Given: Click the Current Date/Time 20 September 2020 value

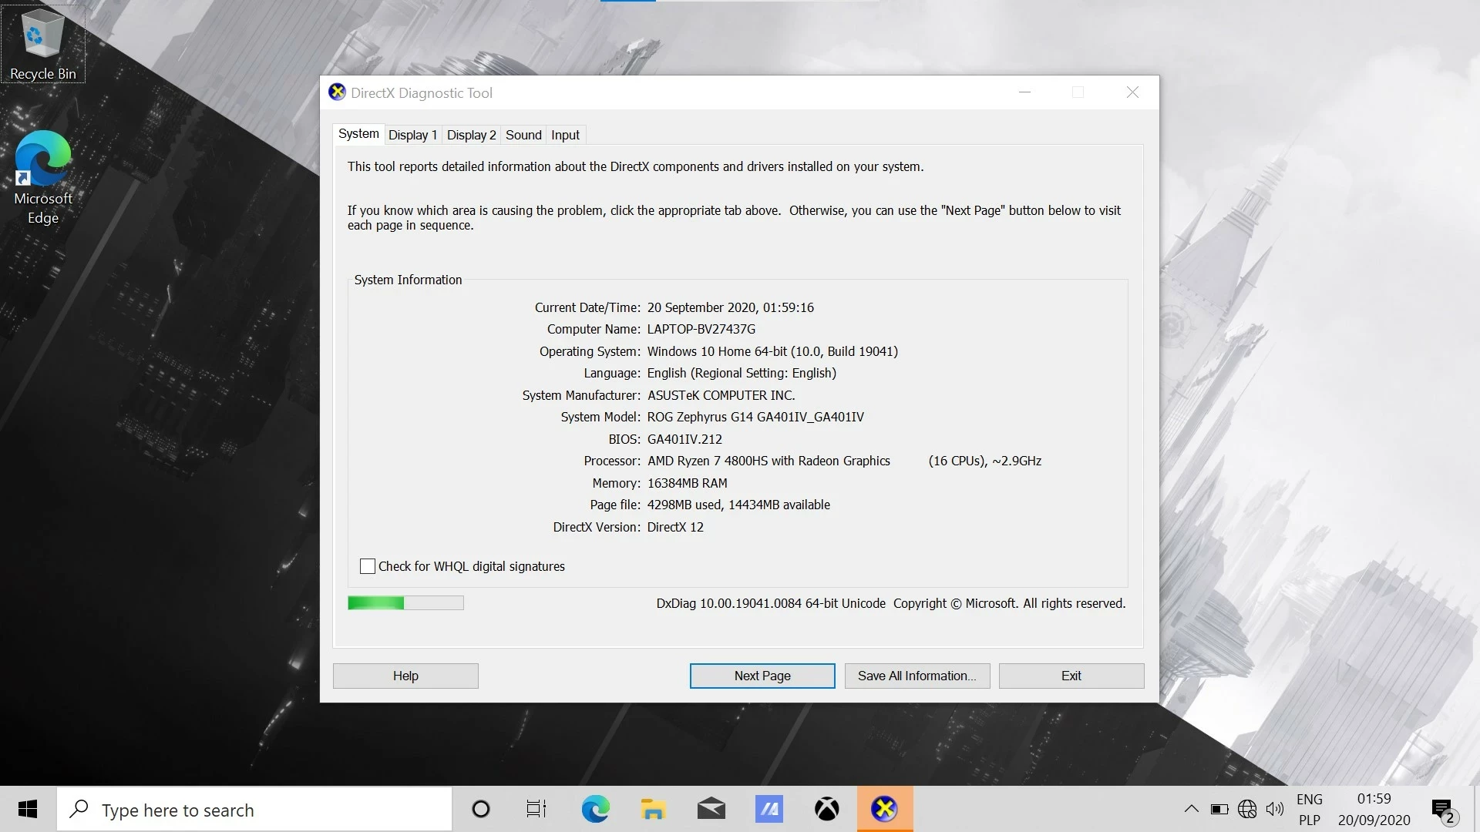Looking at the screenshot, I should coord(730,307).
